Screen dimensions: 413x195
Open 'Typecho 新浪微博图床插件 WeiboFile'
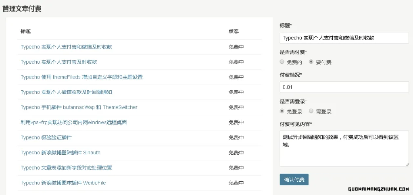63,183
